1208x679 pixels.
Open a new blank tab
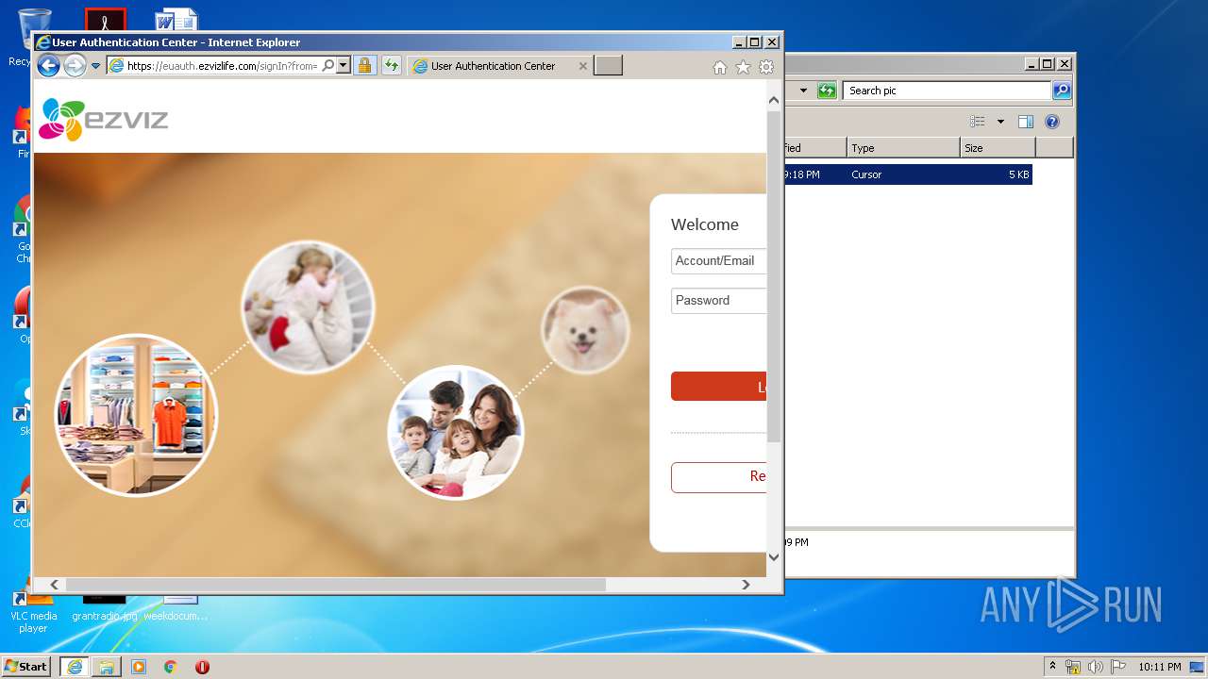click(x=608, y=65)
